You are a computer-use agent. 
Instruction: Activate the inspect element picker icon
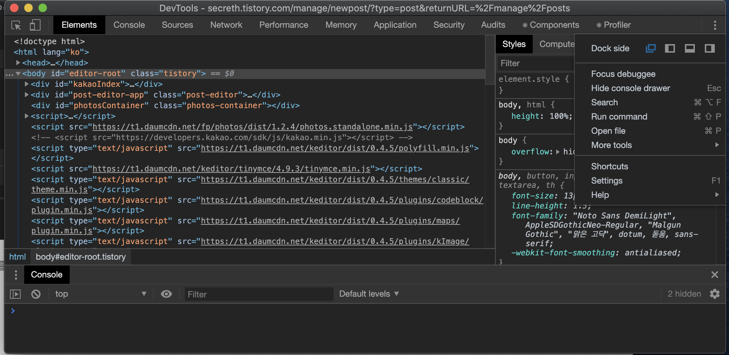pyautogui.click(x=16, y=25)
